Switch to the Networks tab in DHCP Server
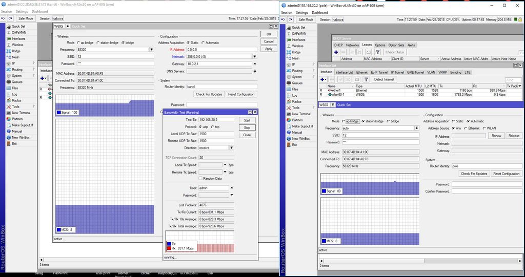525x277 pixels. 352,45
